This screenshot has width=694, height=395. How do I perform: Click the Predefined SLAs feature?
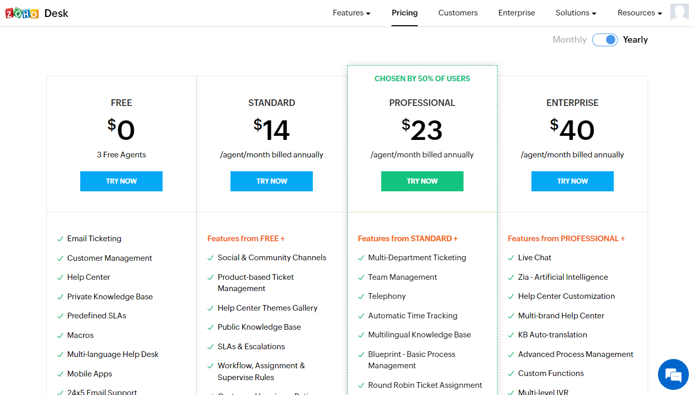click(x=97, y=316)
